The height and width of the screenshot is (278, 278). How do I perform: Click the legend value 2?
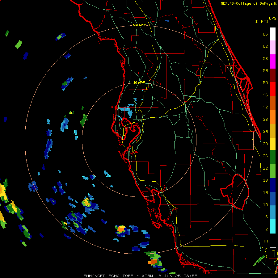coord(266,229)
